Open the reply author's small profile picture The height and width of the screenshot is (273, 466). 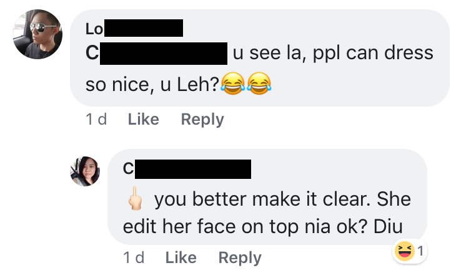85,171
